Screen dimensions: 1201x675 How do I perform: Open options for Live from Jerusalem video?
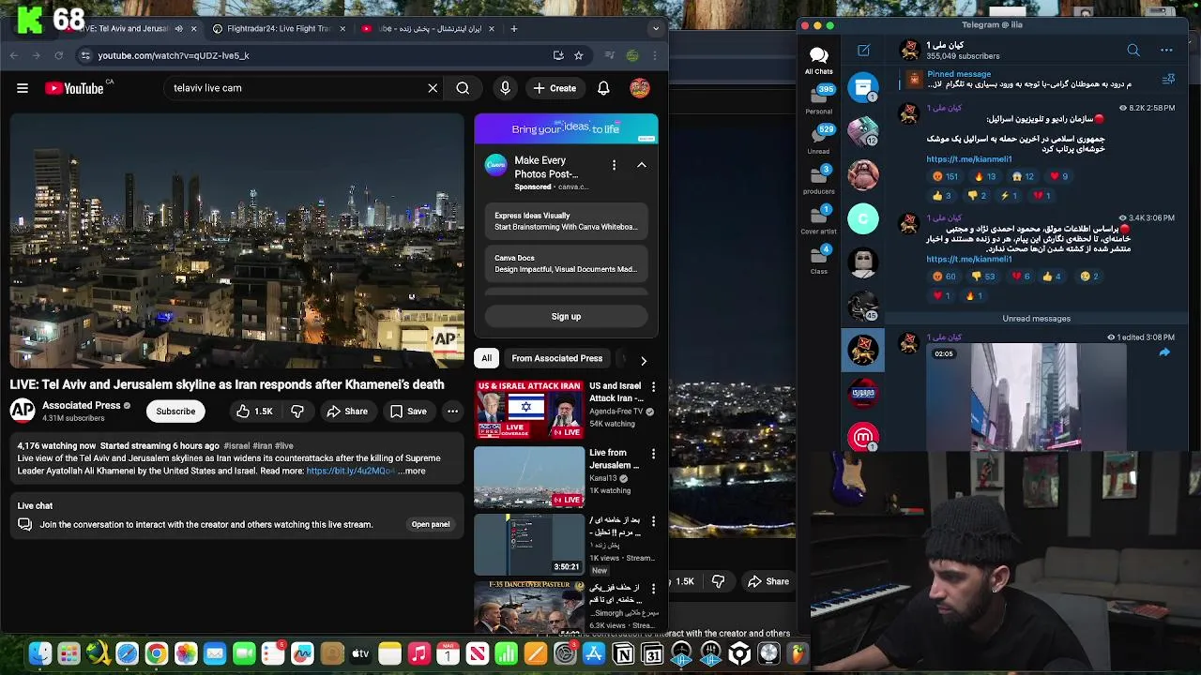653,454
